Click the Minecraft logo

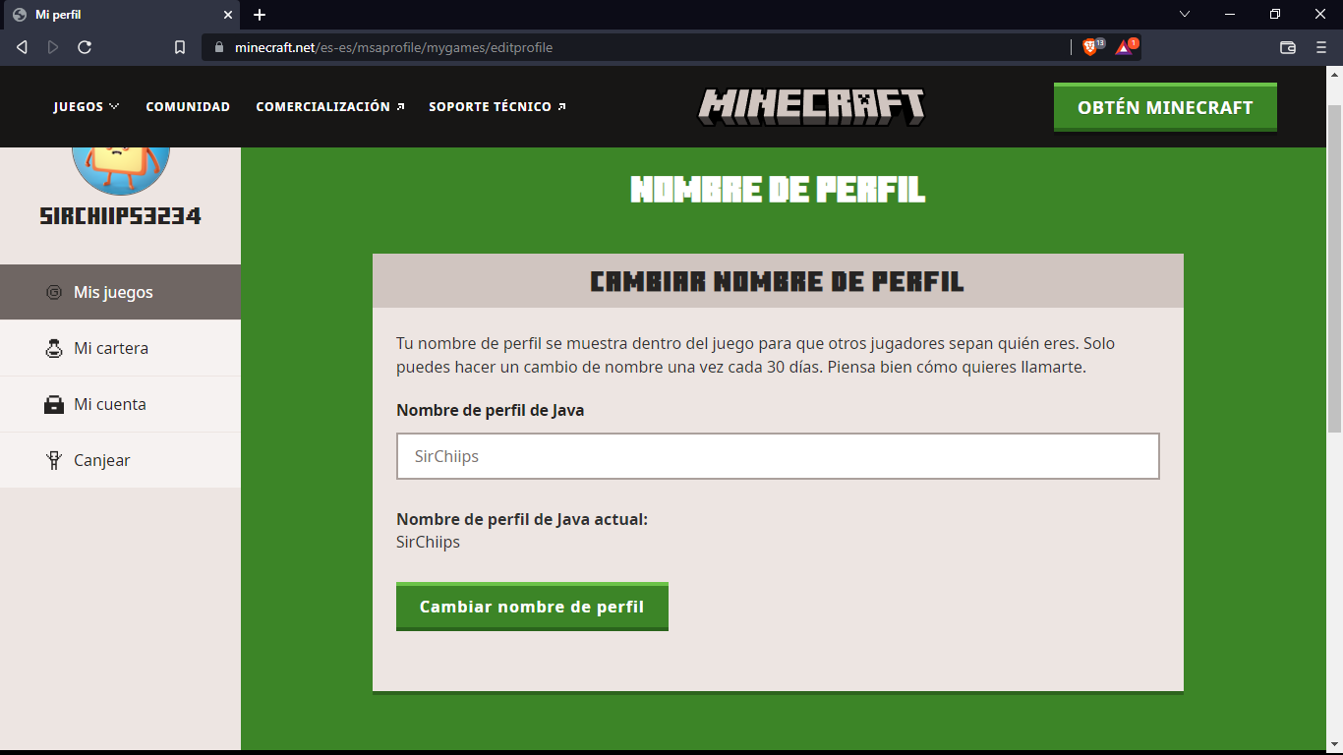point(811,107)
